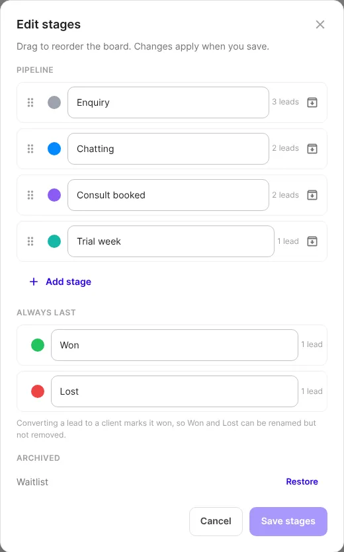344x552 pixels.
Task: Open the blue Chatting color swatch
Action: click(x=54, y=149)
